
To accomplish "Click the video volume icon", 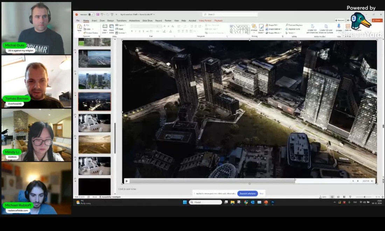I will point(372,181).
